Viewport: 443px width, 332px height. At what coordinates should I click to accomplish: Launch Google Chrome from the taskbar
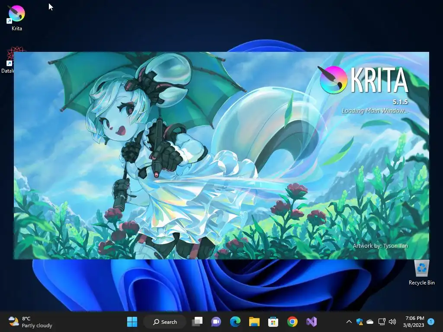click(x=292, y=322)
